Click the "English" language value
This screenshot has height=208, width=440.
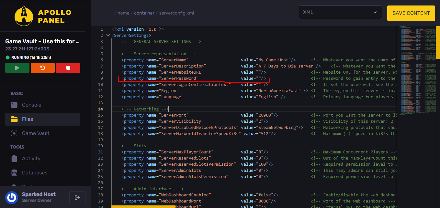tap(267, 97)
